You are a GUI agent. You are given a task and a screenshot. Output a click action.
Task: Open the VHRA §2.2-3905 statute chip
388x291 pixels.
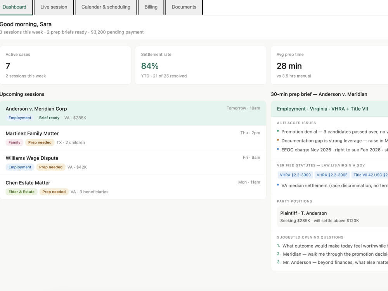tap(332, 175)
